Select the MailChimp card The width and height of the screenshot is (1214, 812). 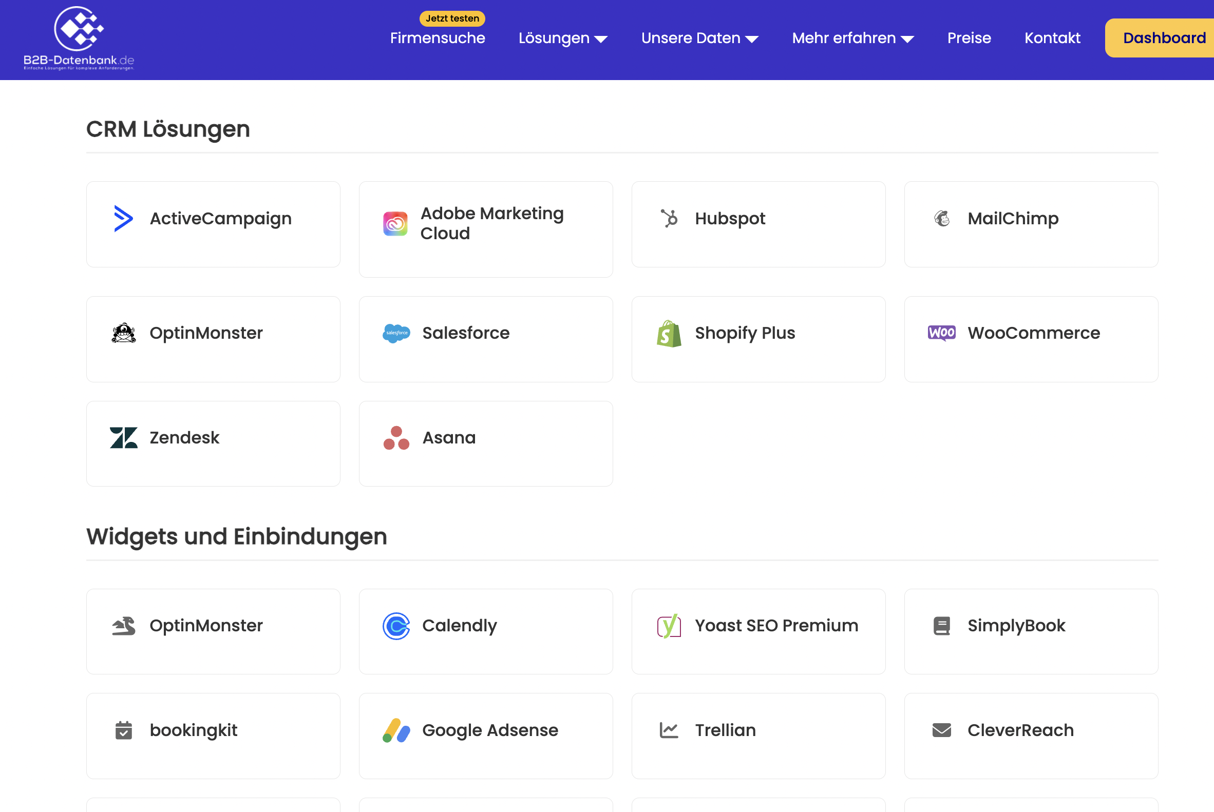coord(1031,224)
